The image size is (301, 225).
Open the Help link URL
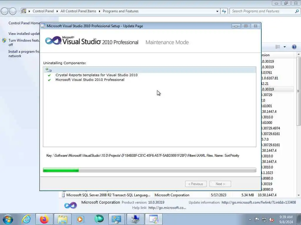click(167, 208)
